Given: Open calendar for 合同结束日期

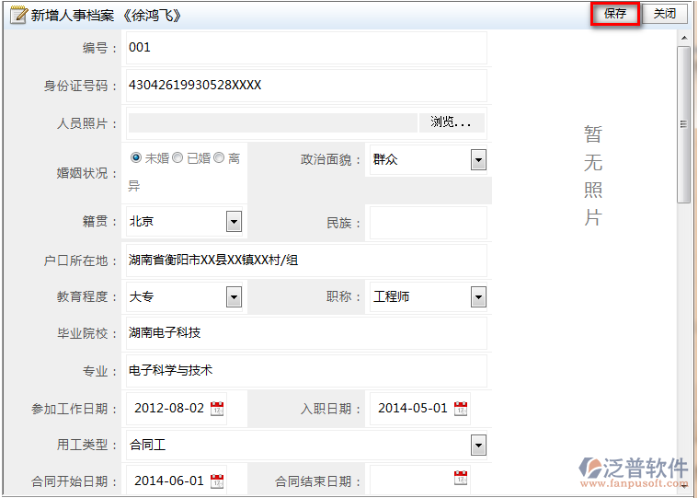Looking at the screenshot, I should coord(461,478).
